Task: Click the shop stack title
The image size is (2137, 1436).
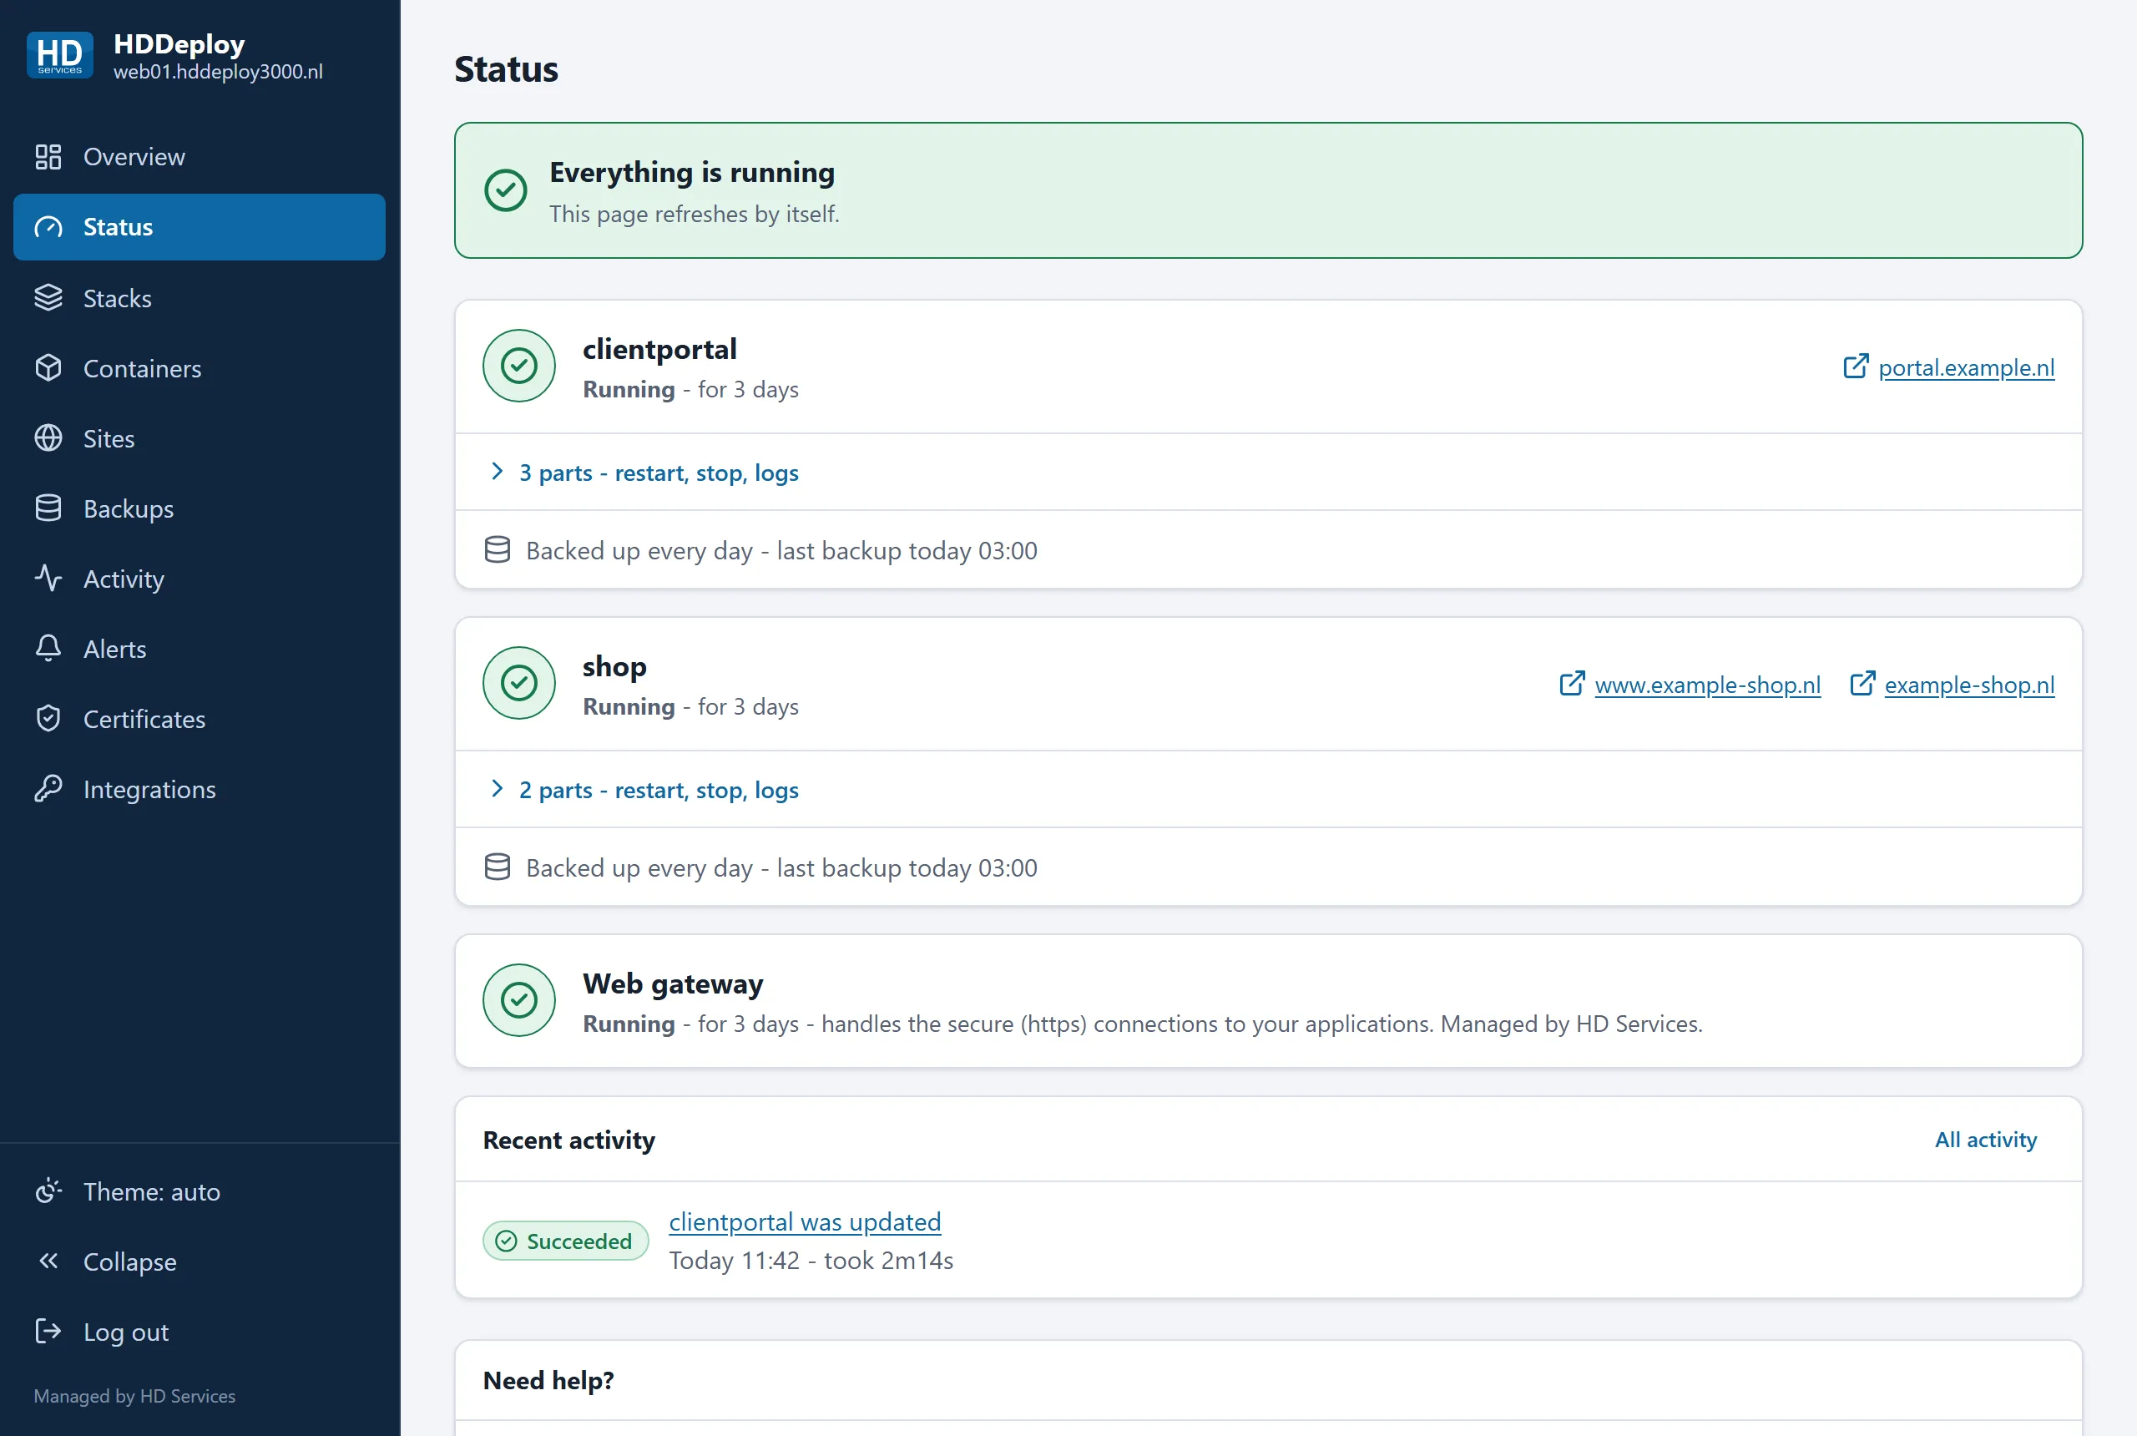Action: 614,667
